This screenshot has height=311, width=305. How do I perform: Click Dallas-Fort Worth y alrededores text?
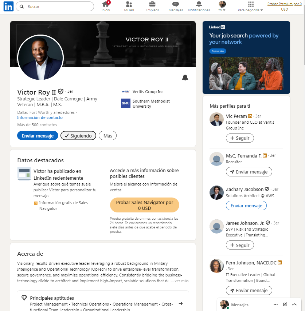tap(46, 112)
